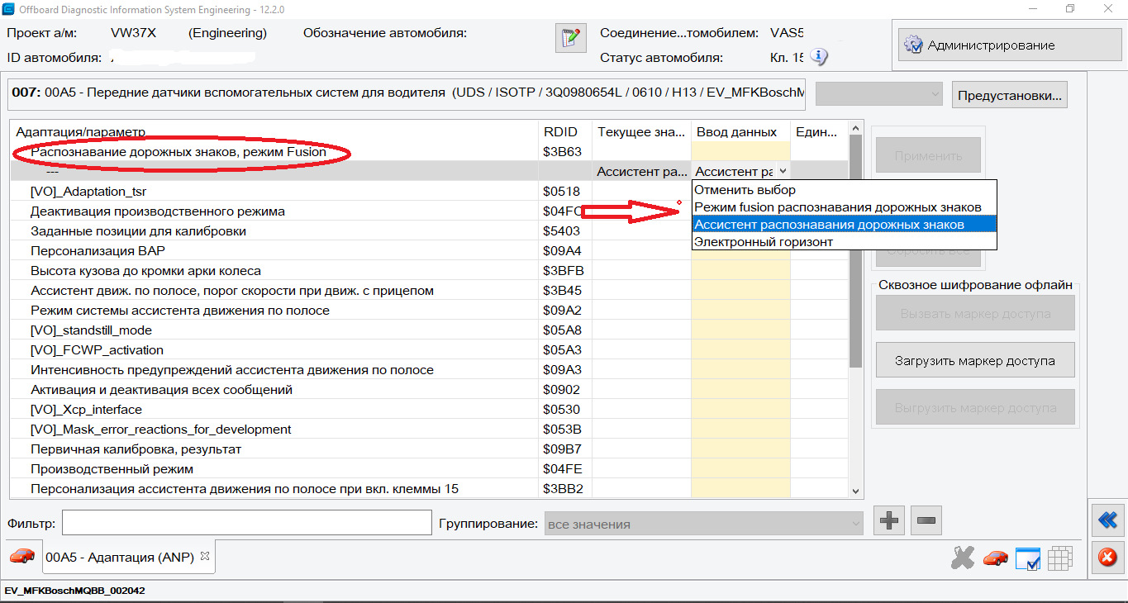Image resolution: width=1128 pixels, height=603 pixels.
Task: Click the RDID value $3B63
Action: pyautogui.click(x=563, y=151)
